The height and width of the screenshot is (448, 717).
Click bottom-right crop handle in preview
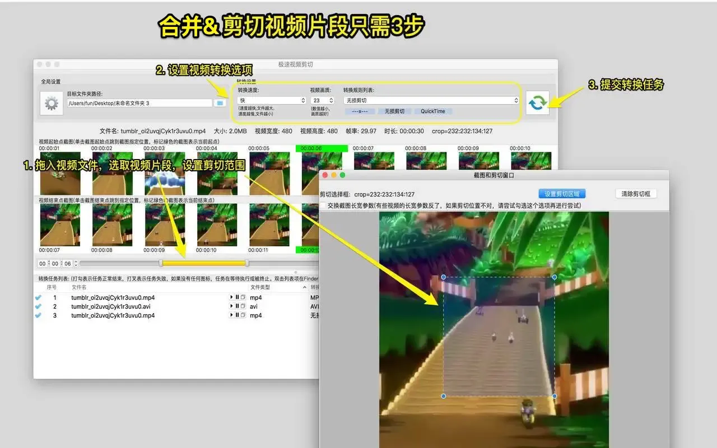555,396
